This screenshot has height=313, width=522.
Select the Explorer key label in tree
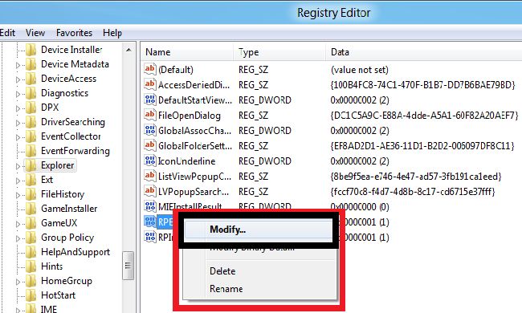click(57, 165)
